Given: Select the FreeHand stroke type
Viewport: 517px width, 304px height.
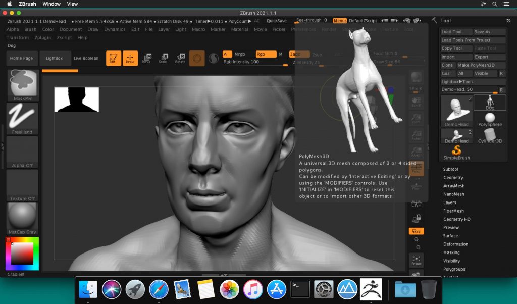Looking at the screenshot, I should pyautogui.click(x=22, y=118).
